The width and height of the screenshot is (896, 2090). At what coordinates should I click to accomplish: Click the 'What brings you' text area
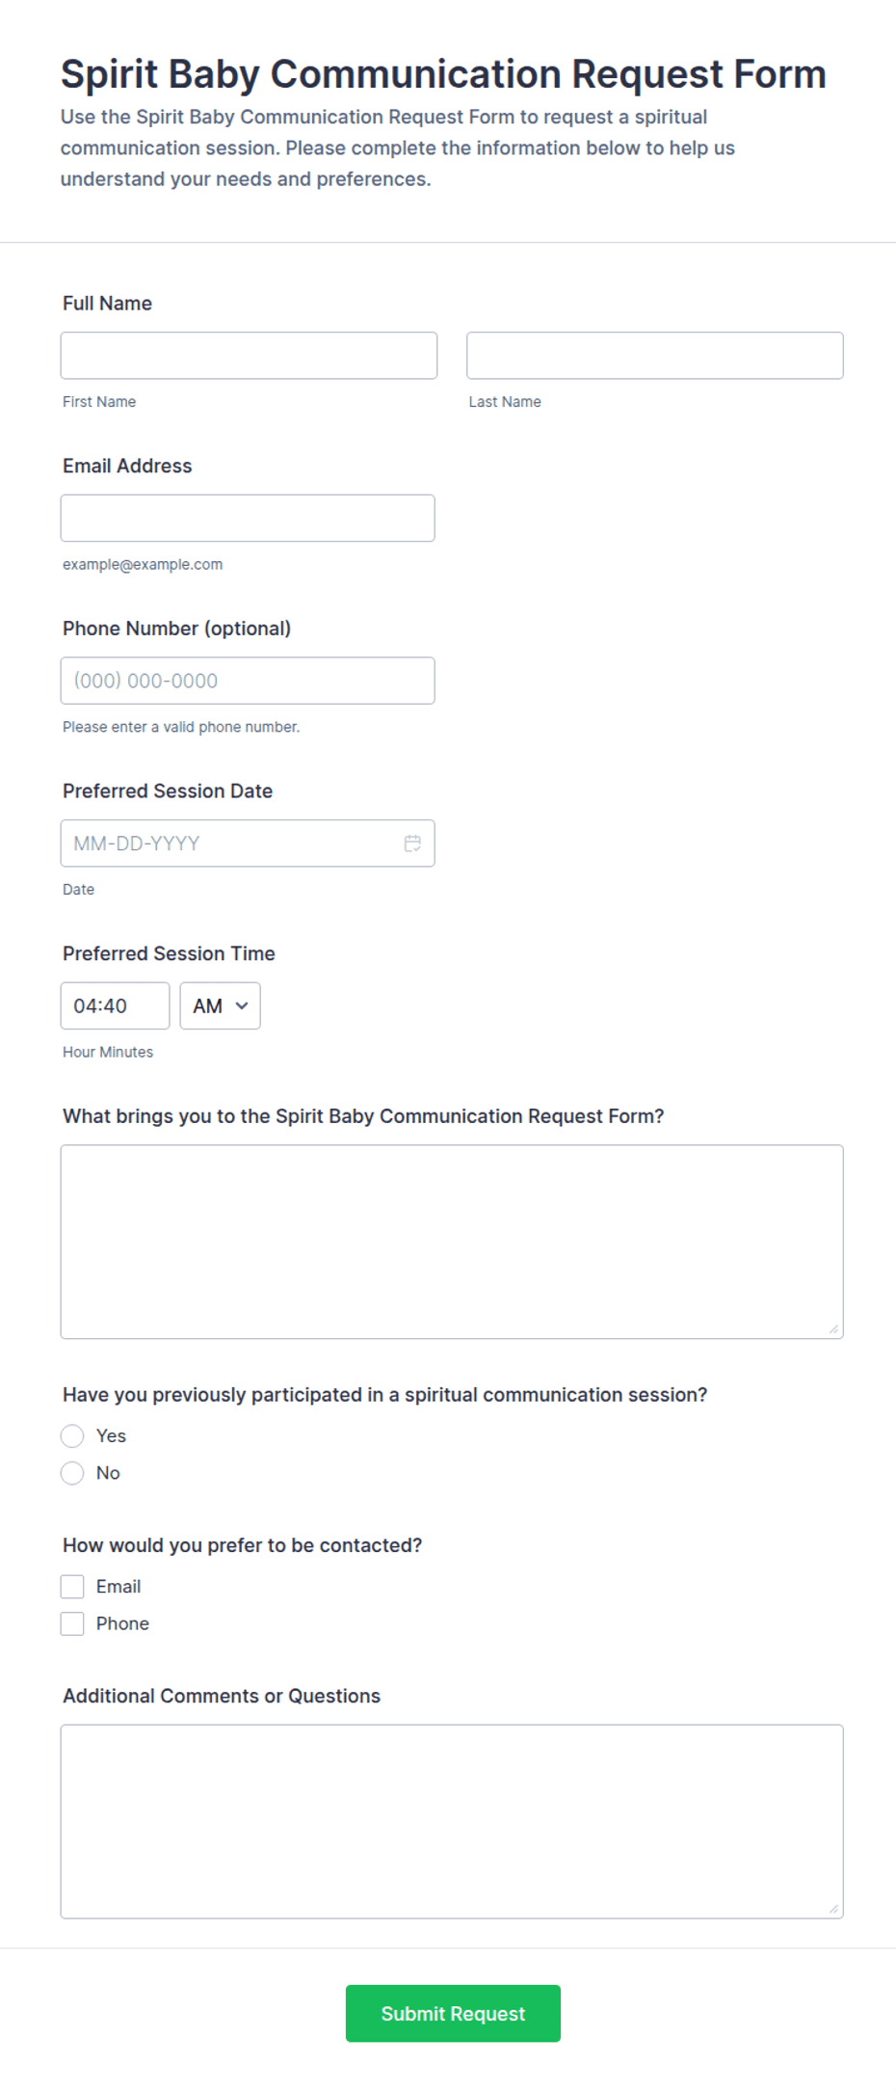point(452,1242)
